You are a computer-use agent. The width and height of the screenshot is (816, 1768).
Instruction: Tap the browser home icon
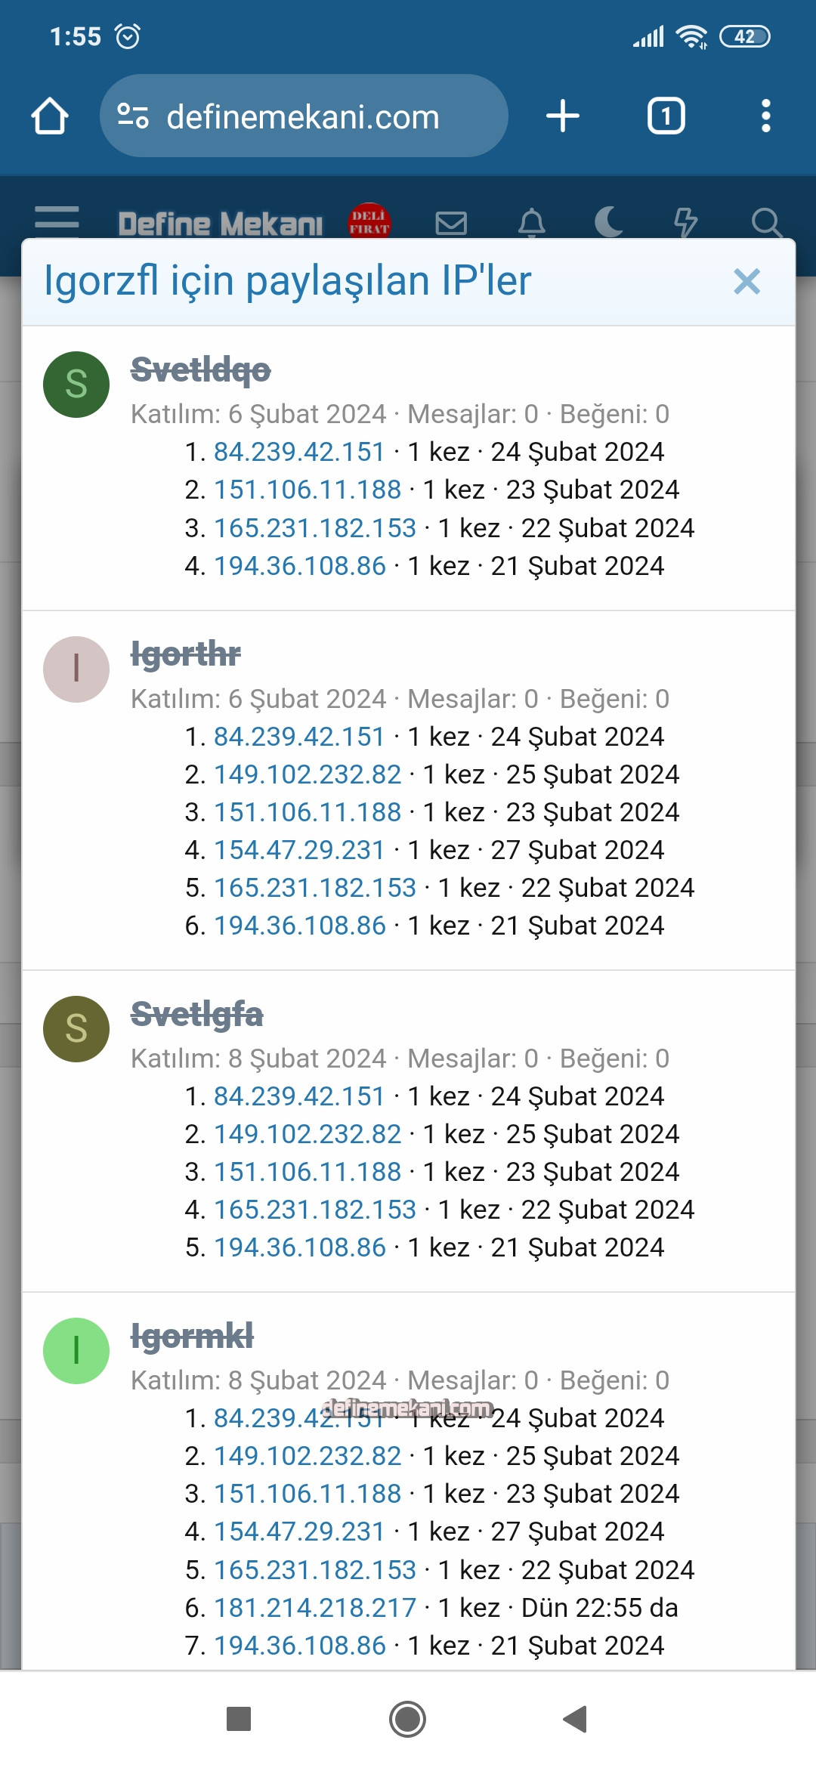[x=50, y=116]
